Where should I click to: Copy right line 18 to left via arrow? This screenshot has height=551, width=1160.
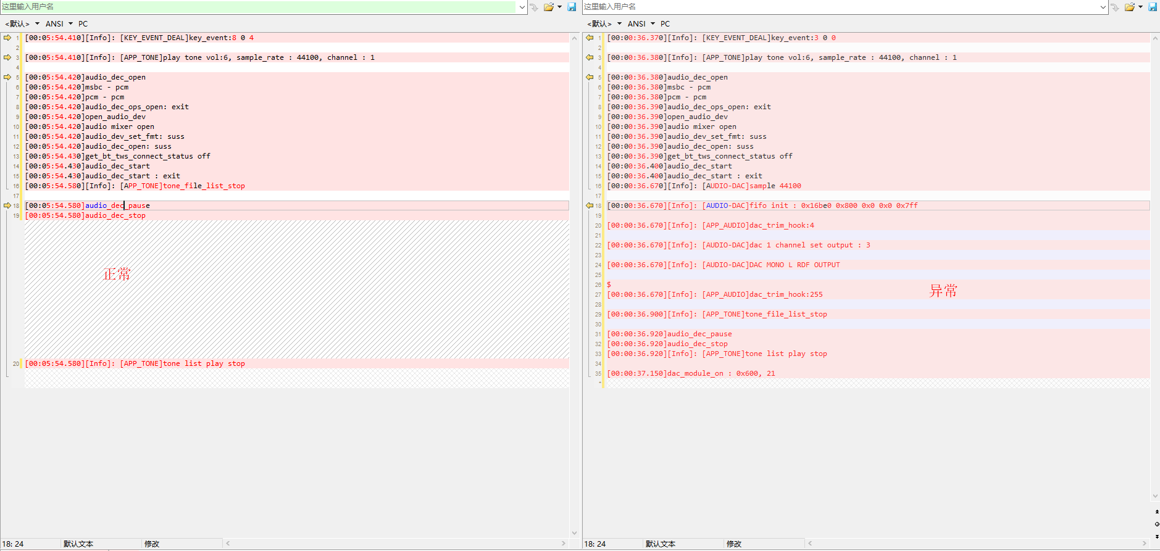coord(590,205)
